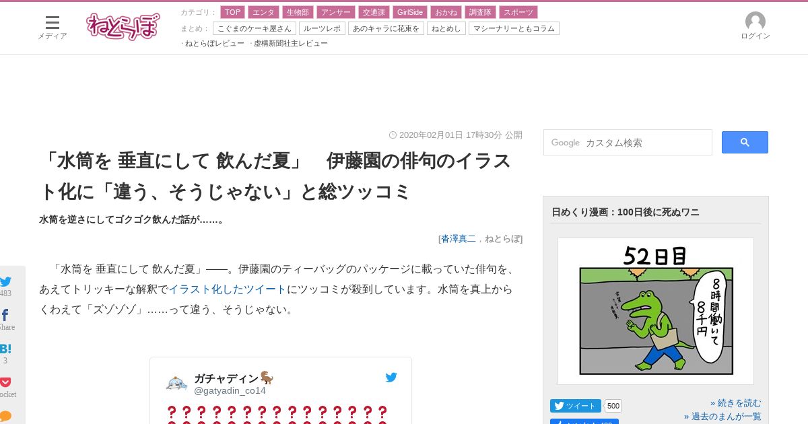Screen dimensions: 808x424
Task: Focus the Google custom search field
Action: click(x=628, y=143)
